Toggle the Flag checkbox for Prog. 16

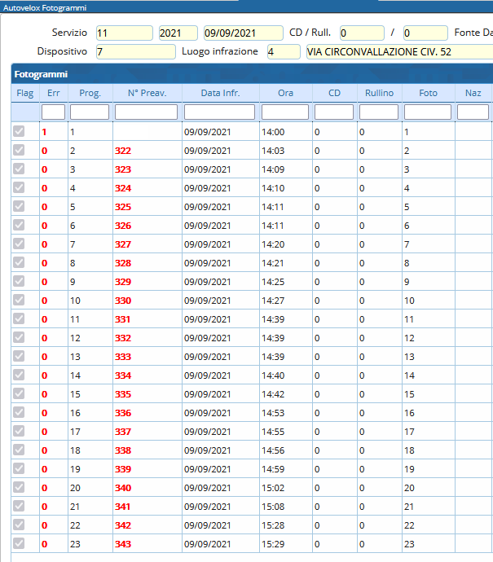click(19, 413)
